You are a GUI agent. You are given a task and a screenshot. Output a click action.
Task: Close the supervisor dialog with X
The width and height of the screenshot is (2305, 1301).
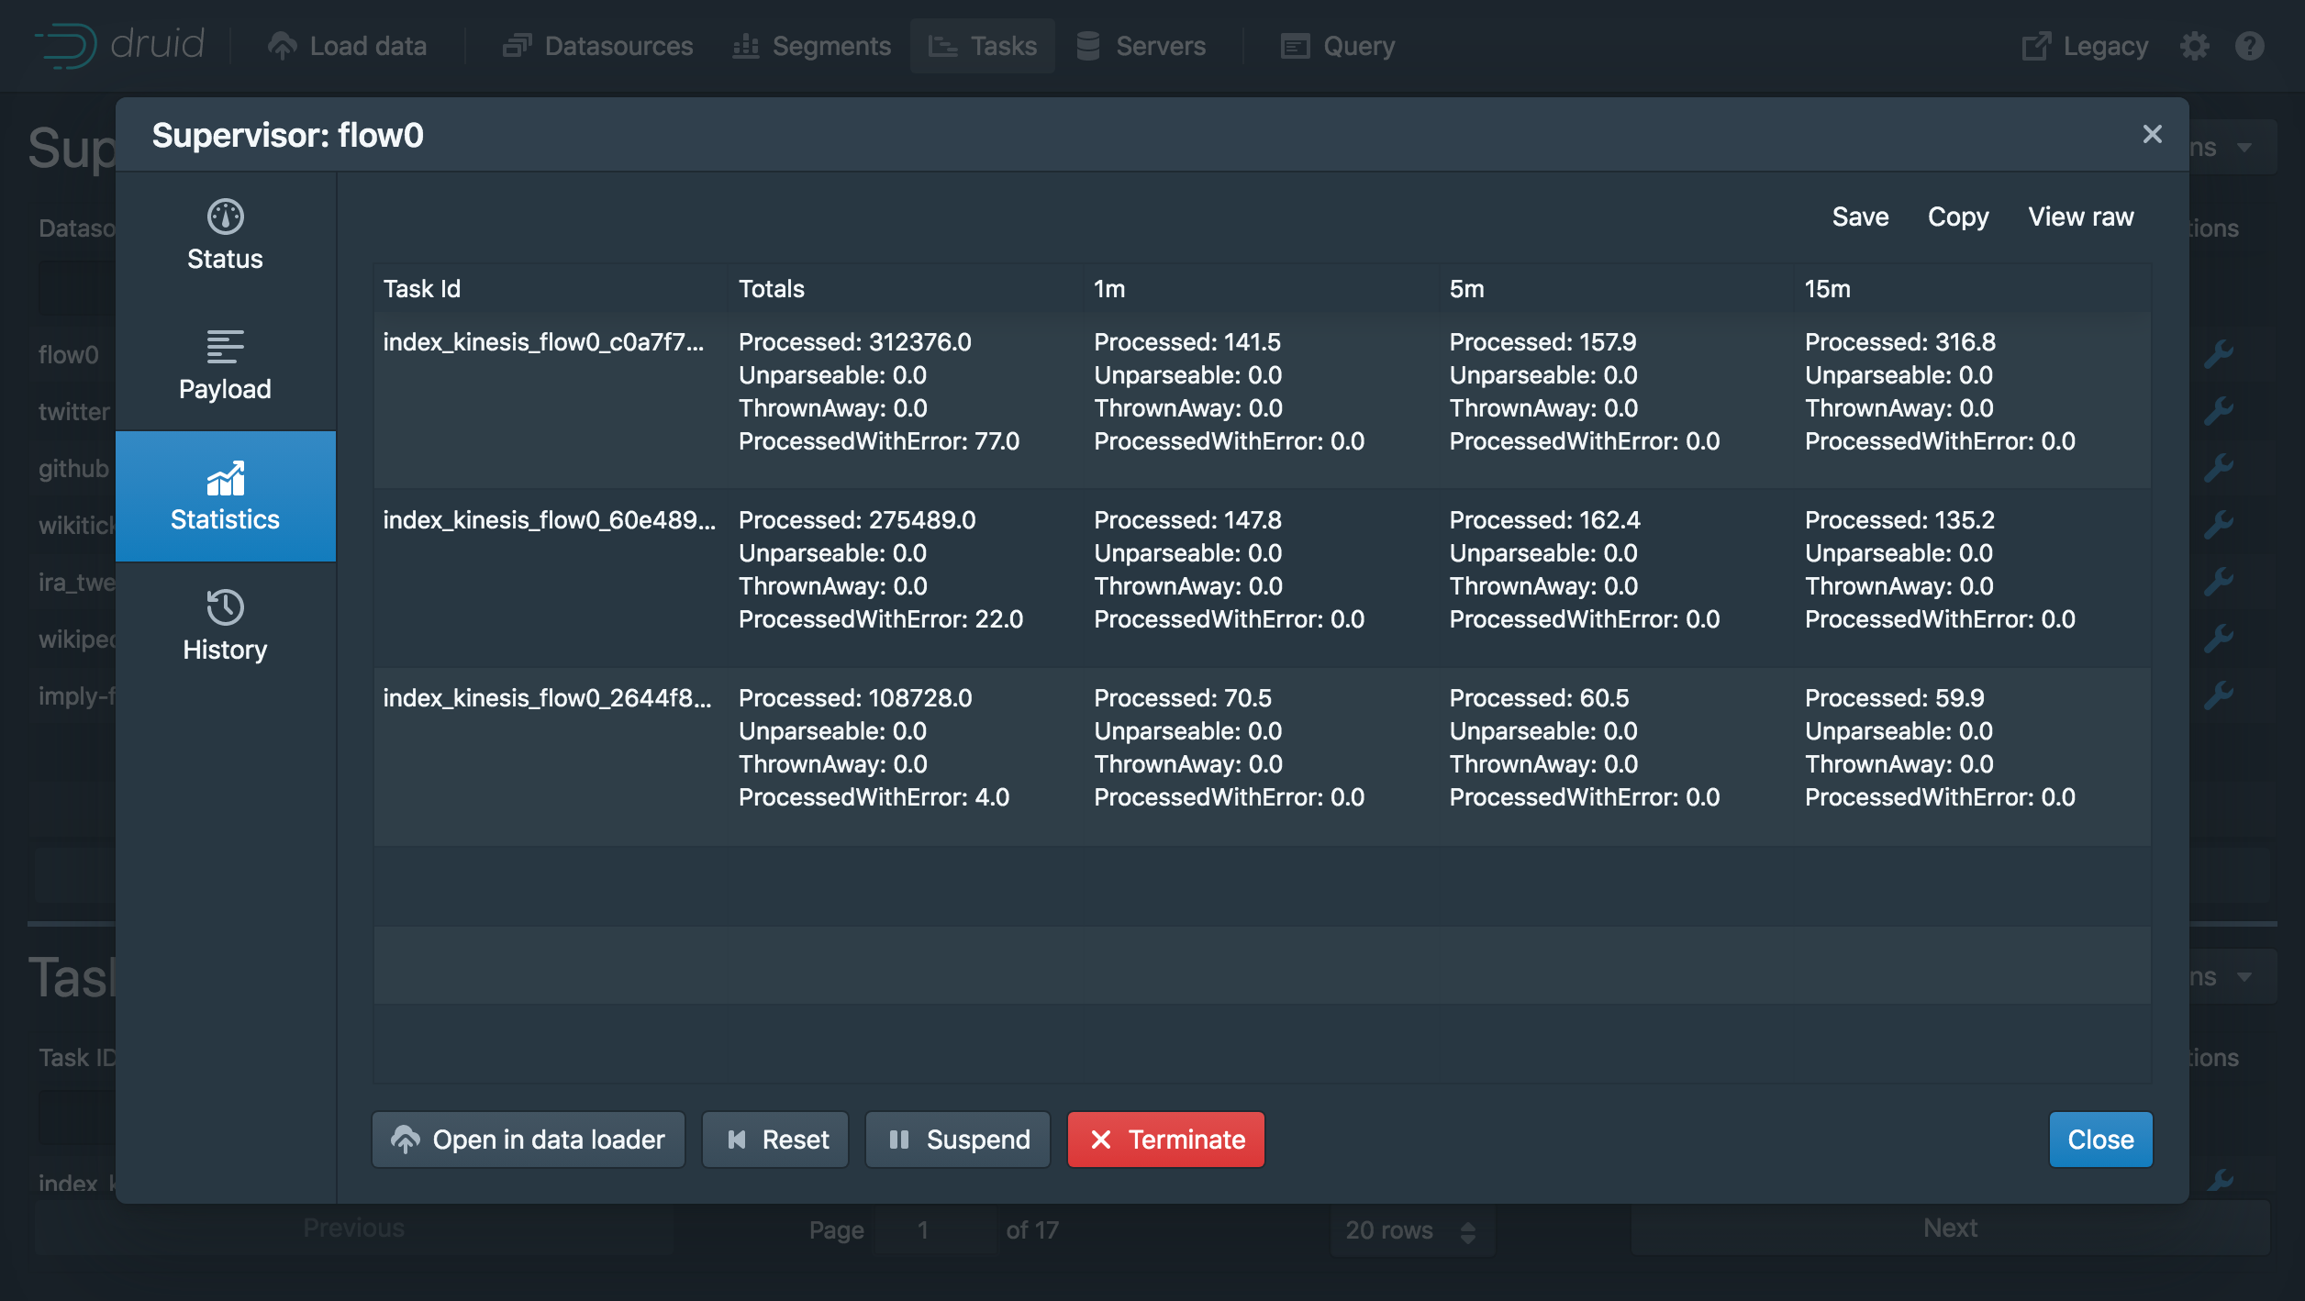pos(2152,135)
